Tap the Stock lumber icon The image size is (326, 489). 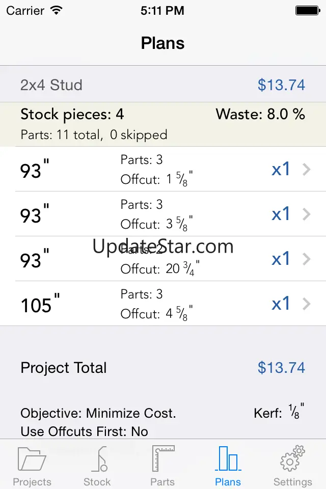tap(97, 458)
